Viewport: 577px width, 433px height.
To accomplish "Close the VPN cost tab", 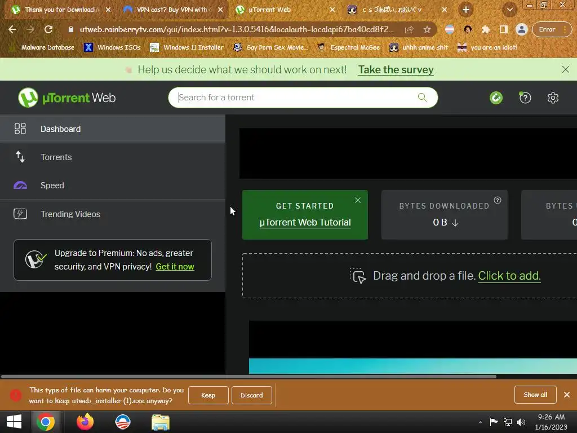I will (220, 10).
